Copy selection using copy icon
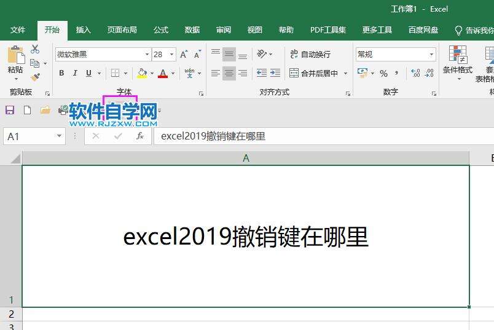 pyautogui.click(x=34, y=63)
